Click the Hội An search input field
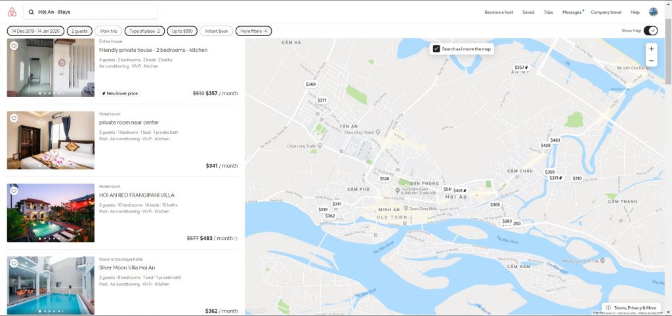Viewport: 672px width, 316px height. click(91, 12)
